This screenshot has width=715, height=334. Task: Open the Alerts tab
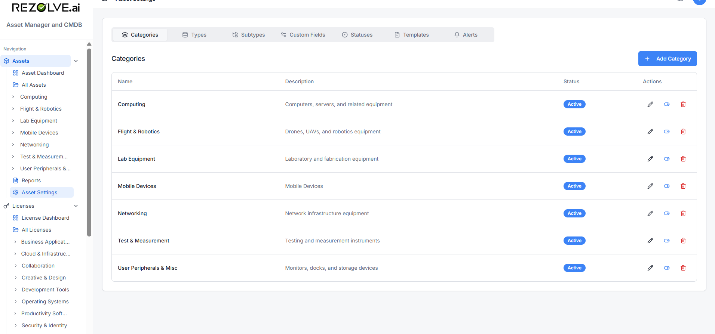(466, 35)
